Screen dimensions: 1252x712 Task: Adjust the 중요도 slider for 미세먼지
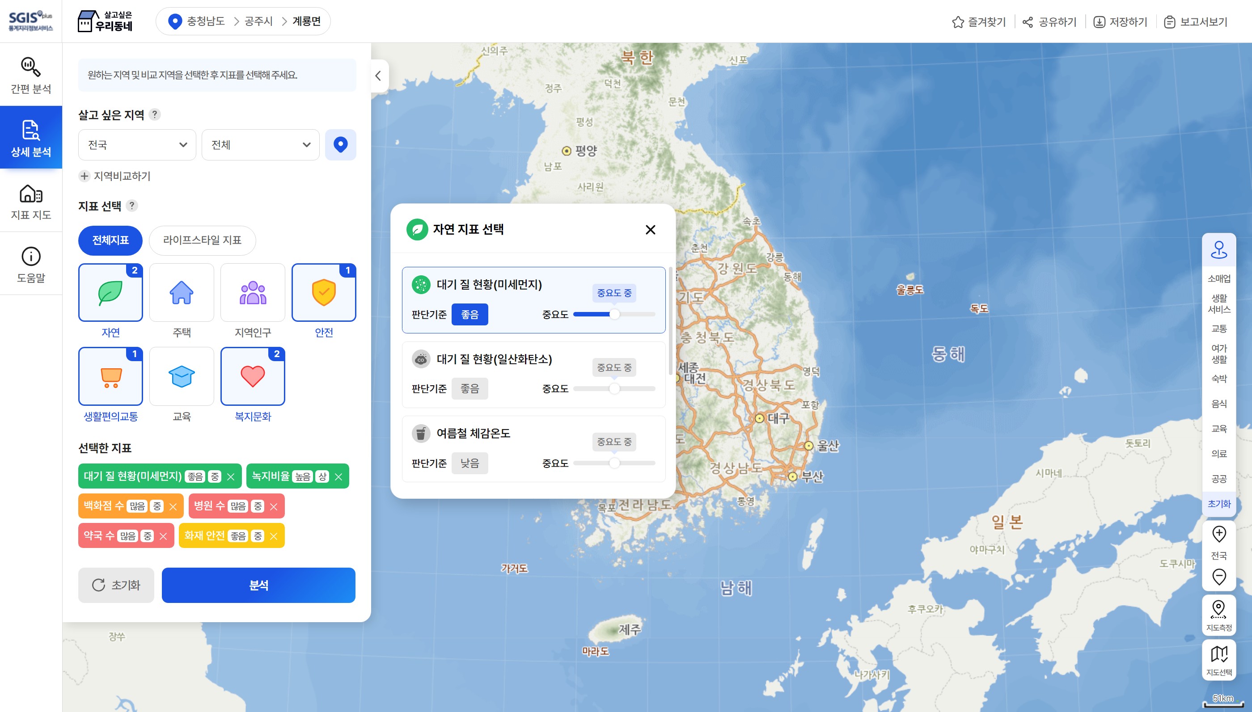[x=615, y=315]
